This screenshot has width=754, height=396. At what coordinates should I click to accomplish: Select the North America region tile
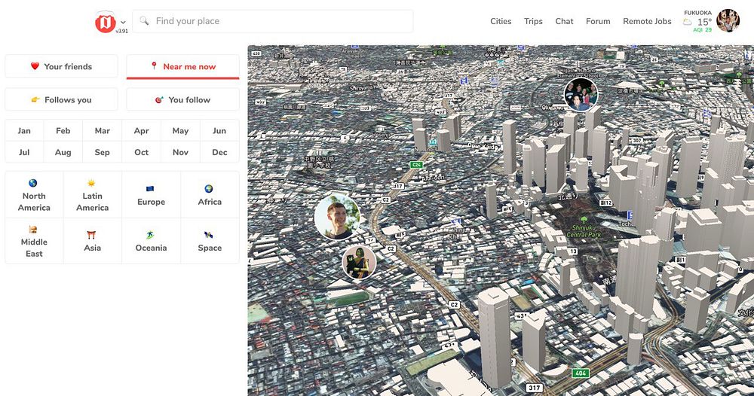34,195
